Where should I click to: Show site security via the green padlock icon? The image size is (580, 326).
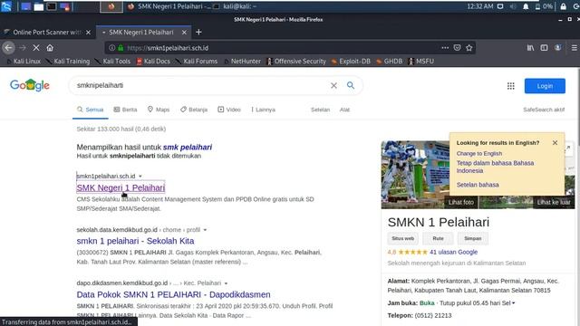pos(121,48)
